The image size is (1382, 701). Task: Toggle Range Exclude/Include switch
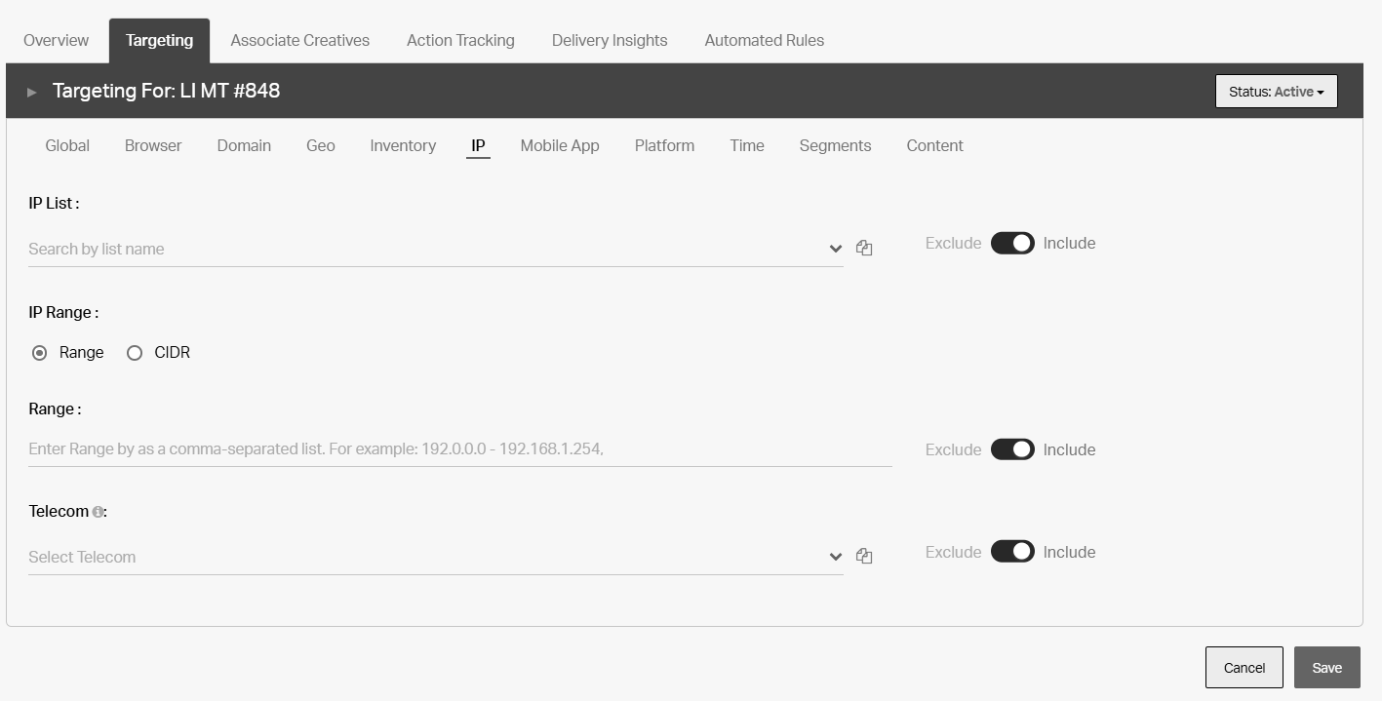1012,449
